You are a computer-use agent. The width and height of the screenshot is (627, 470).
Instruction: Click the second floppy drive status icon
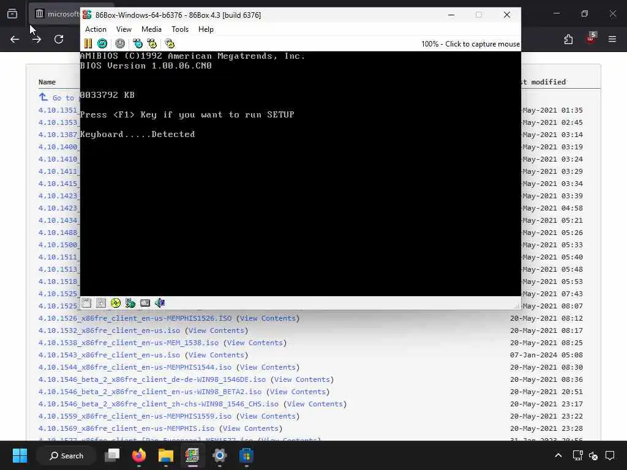(x=101, y=303)
